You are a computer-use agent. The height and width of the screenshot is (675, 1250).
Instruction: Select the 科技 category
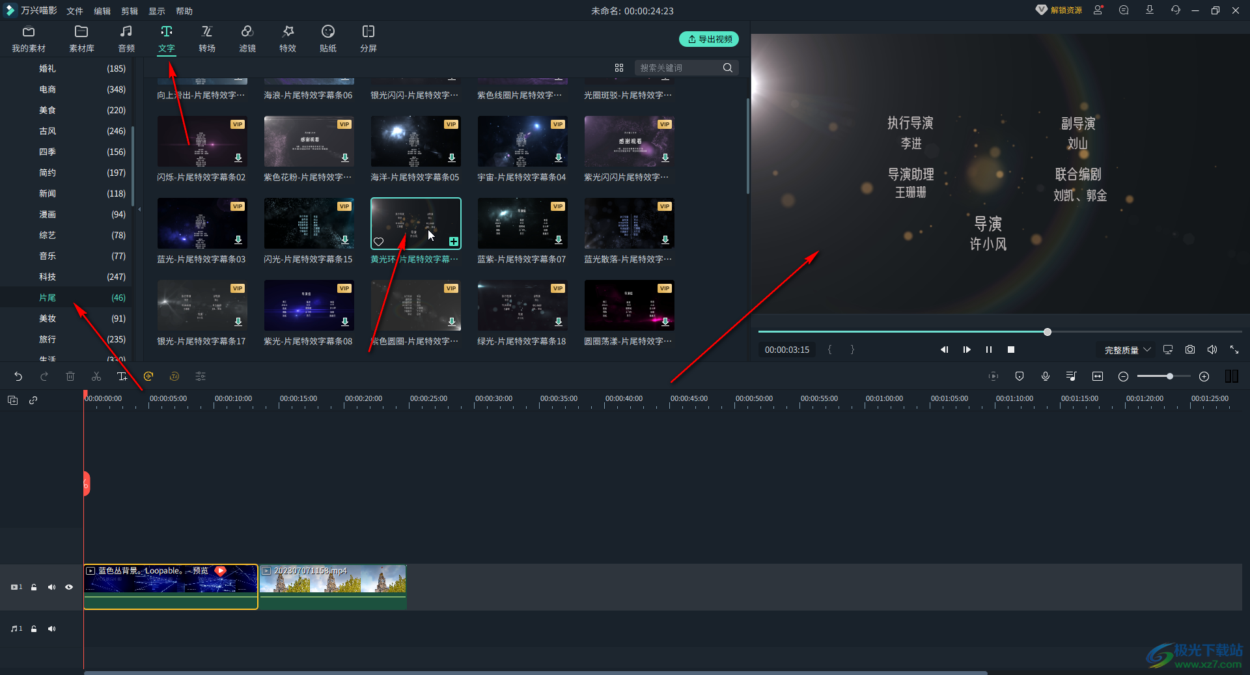[65, 277]
